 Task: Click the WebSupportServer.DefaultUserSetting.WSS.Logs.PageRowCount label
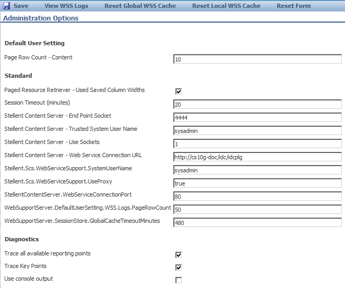[x=88, y=208]
